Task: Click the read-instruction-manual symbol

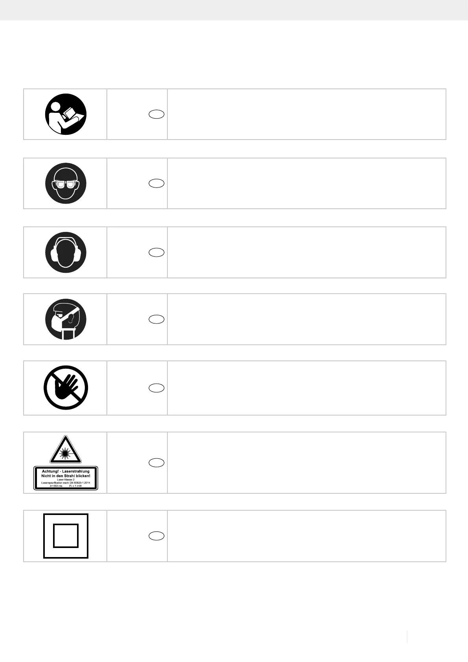Action: 65,114
